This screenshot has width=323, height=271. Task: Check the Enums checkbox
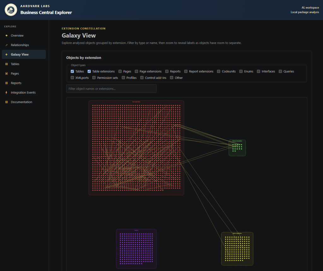(x=241, y=71)
